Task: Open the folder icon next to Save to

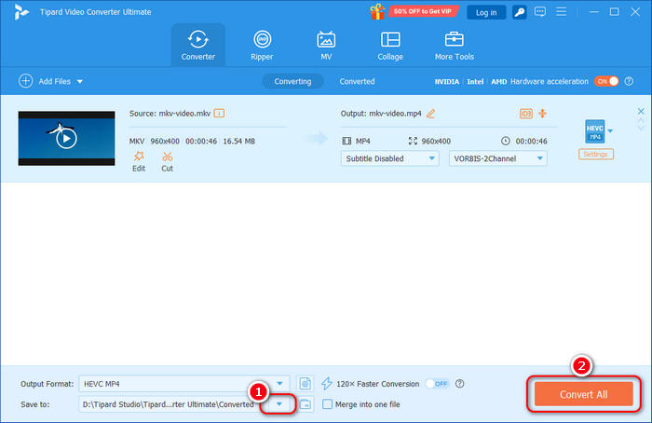Action: (305, 404)
